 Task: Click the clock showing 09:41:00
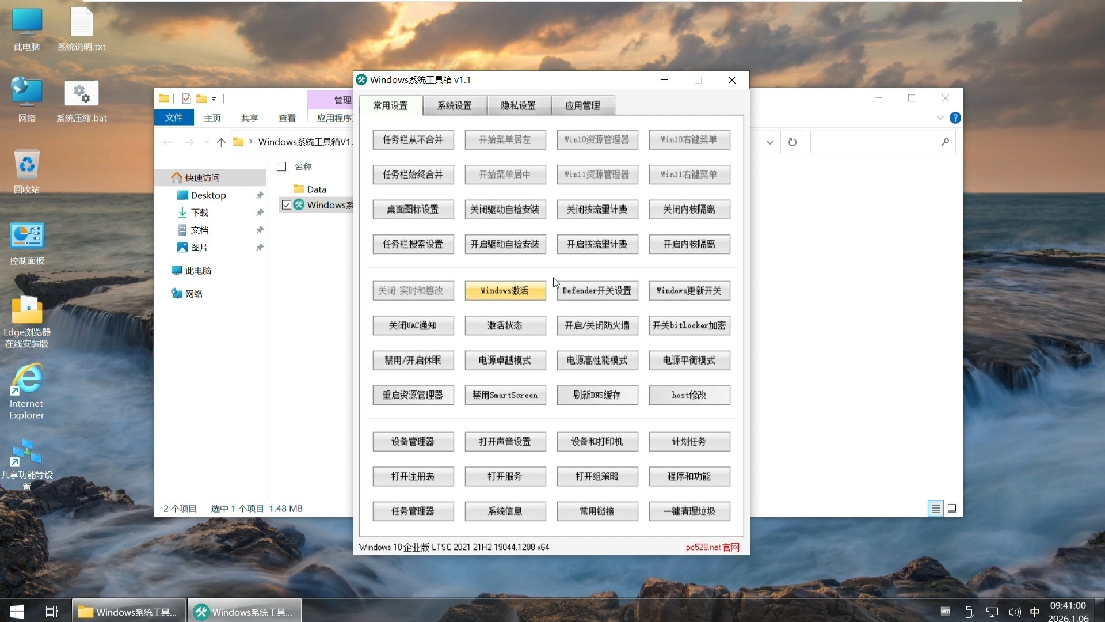tap(1068, 606)
